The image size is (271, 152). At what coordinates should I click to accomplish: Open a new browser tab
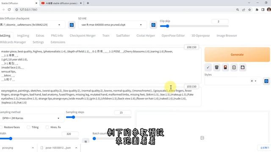click(x=88, y=3)
